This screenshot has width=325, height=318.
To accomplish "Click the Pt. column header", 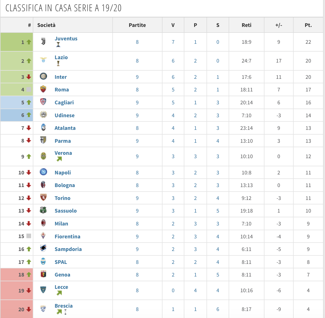I will [x=308, y=25].
